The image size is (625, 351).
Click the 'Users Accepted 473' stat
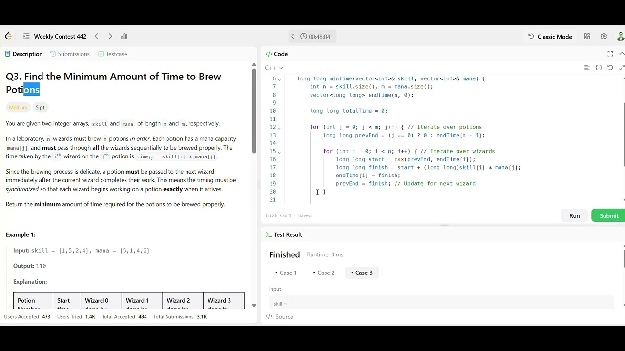(x=27, y=317)
